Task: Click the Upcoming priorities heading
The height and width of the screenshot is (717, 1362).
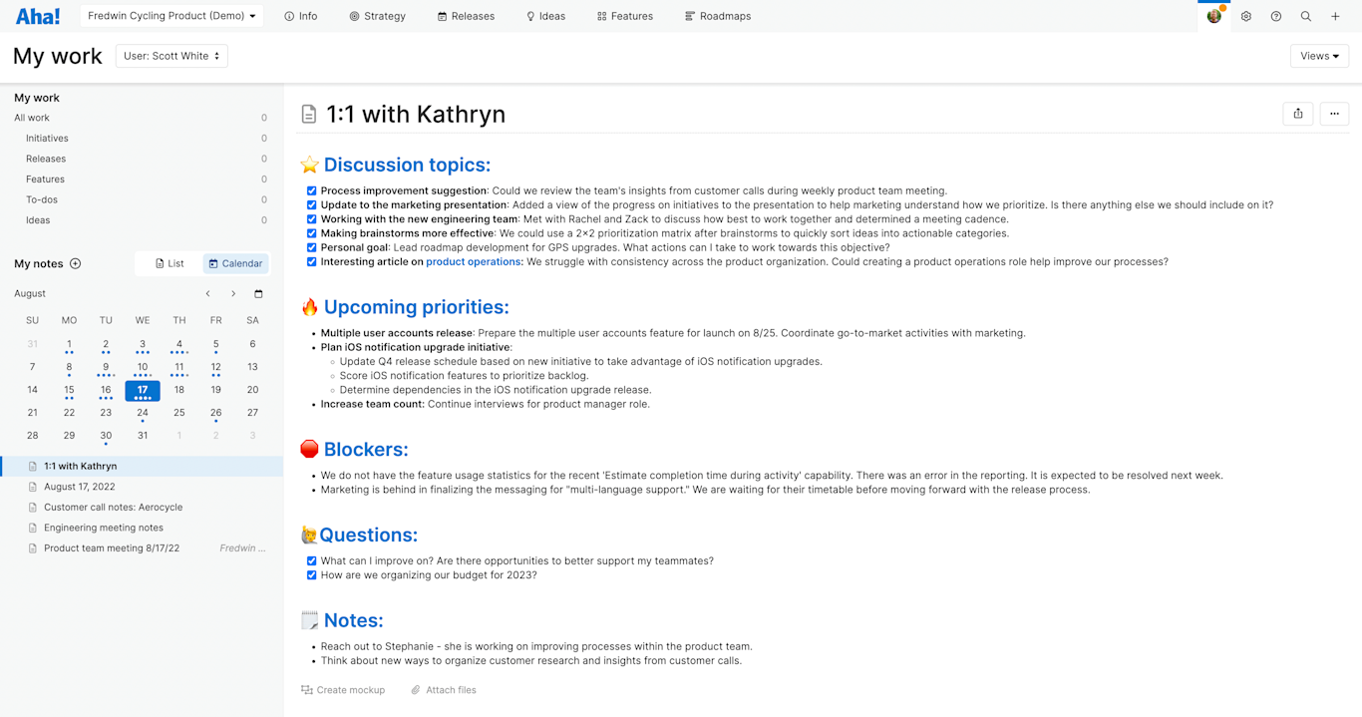Action: [x=416, y=307]
